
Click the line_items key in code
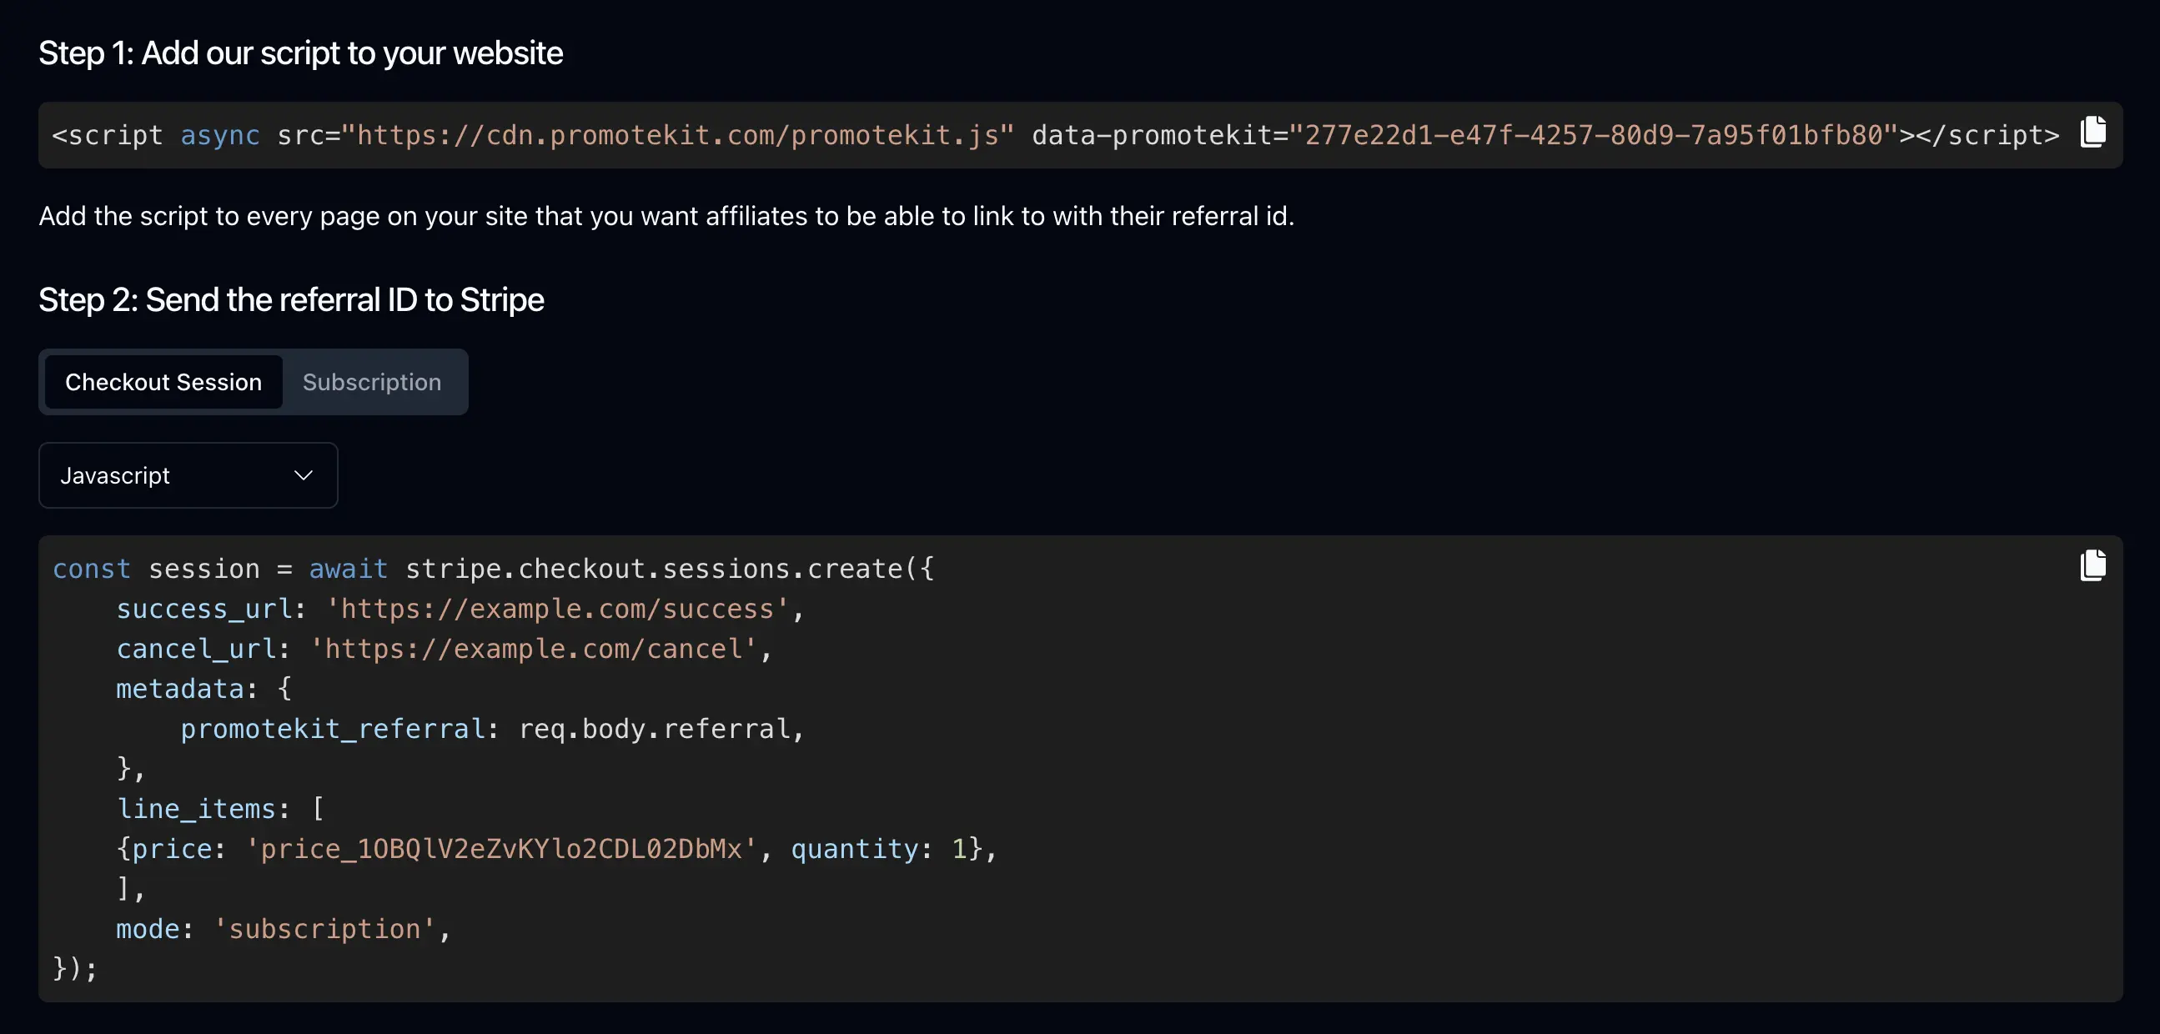click(x=196, y=808)
